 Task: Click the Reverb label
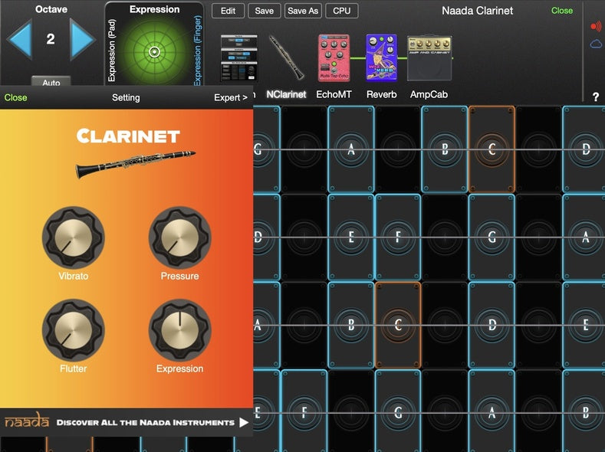pyautogui.click(x=382, y=94)
